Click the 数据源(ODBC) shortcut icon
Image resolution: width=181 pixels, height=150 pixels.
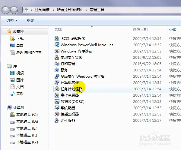[x=57, y=102]
